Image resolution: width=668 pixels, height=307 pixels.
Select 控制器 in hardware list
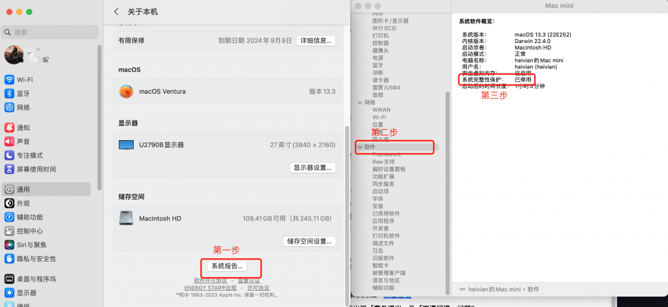click(x=380, y=43)
